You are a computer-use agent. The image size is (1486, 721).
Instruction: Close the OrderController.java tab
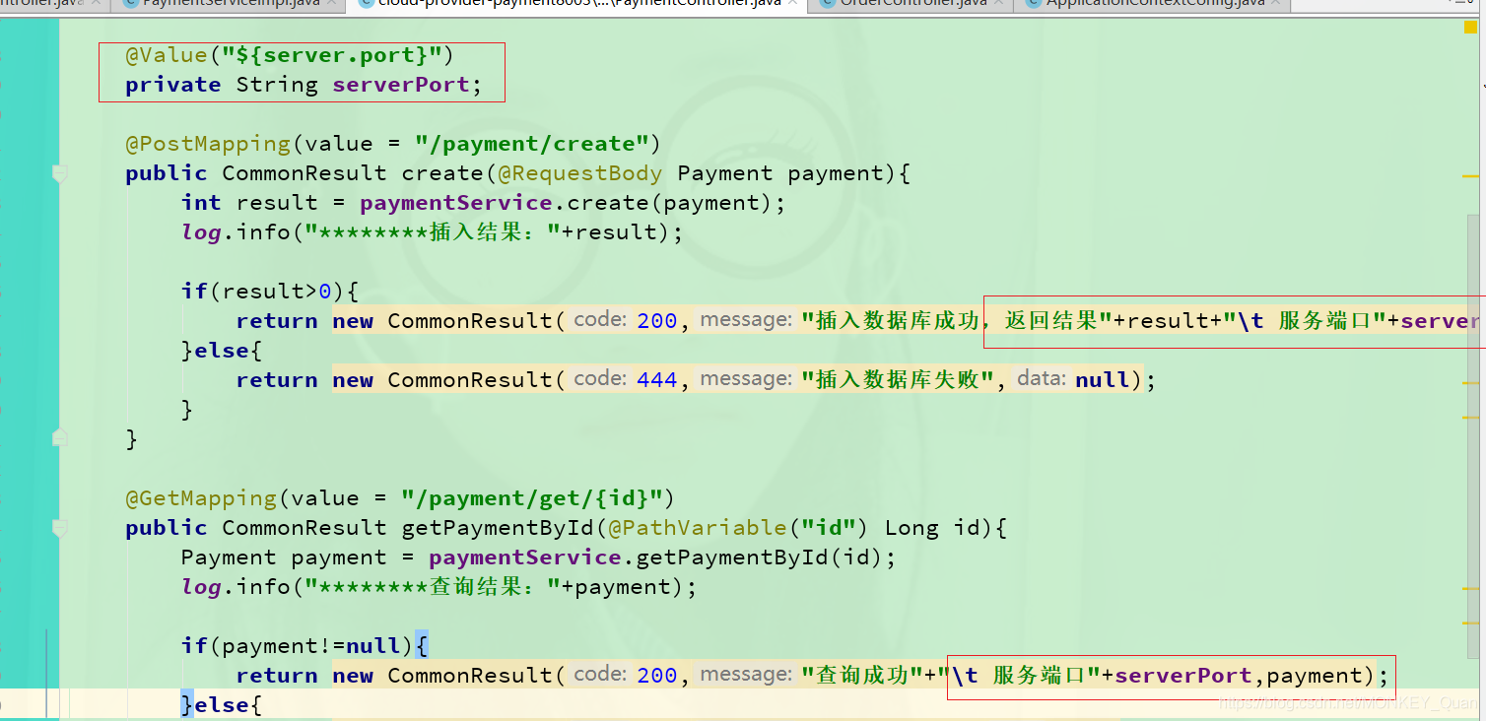pyautogui.click(x=999, y=4)
